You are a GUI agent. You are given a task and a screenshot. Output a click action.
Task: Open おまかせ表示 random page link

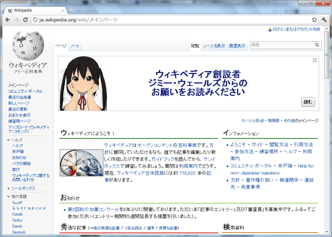19,115
